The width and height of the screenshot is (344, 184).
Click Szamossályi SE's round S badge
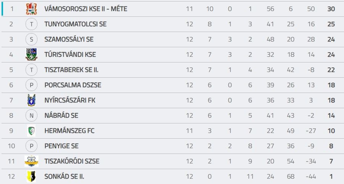[x=31, y=40]
